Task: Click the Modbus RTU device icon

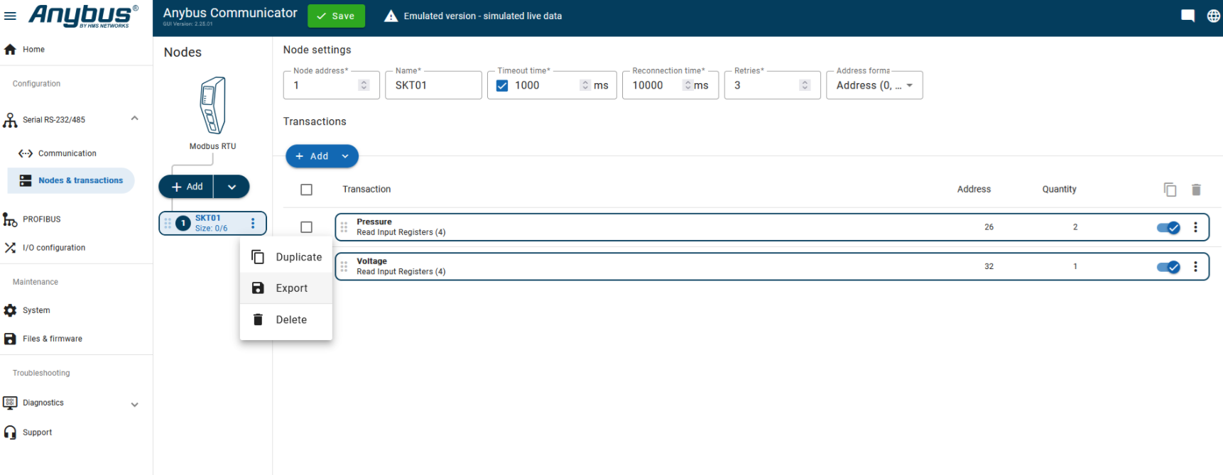Action: [212, 106]
